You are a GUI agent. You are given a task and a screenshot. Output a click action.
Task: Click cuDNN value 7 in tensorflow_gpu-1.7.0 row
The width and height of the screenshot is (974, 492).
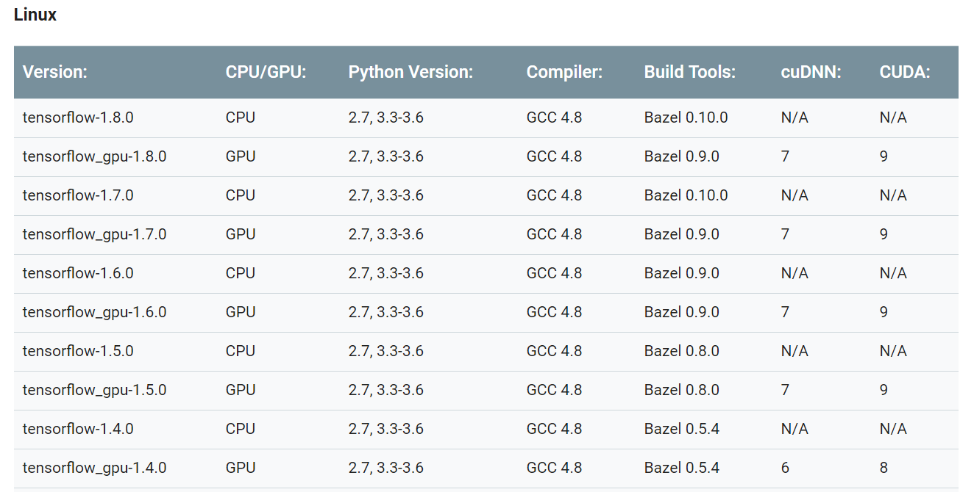point(786,234)
